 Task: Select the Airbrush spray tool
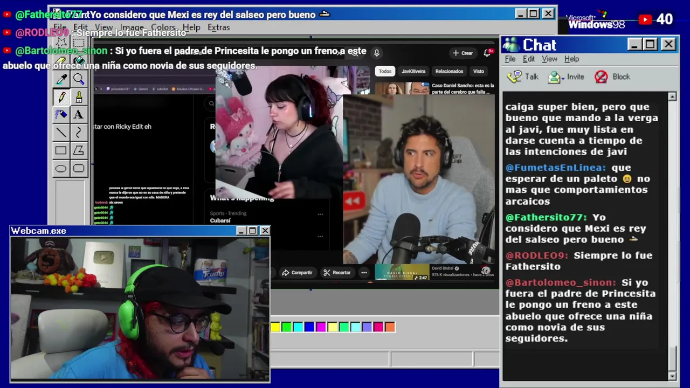[61, 115]
